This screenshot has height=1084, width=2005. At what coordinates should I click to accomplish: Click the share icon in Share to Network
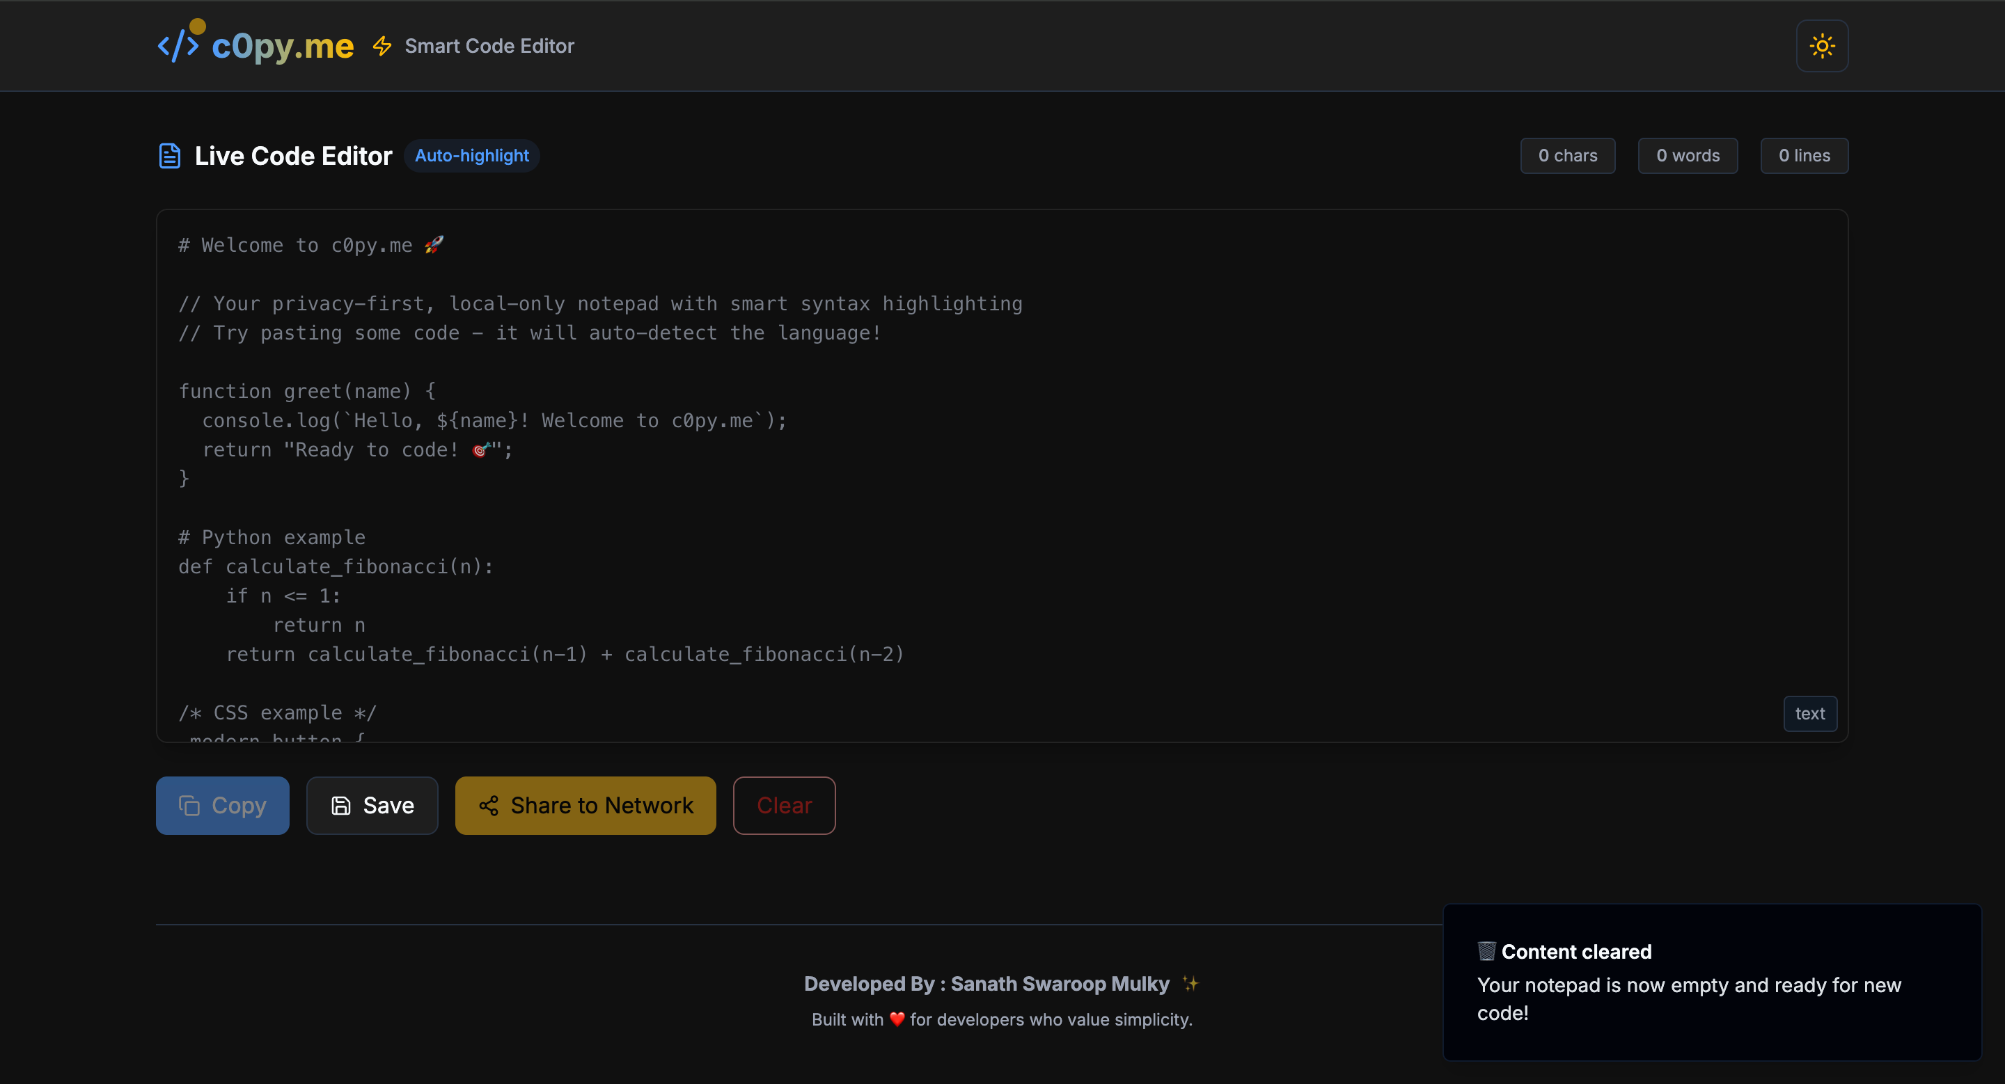point(488,805)
